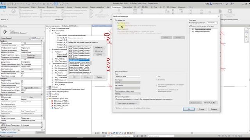
Task: Click the help question mark in title bar
Action: (x=231, y=3)
